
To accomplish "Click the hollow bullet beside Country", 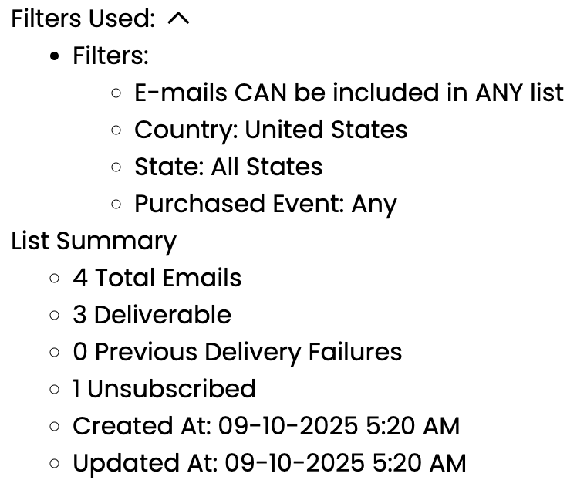I will coord(116,130).
